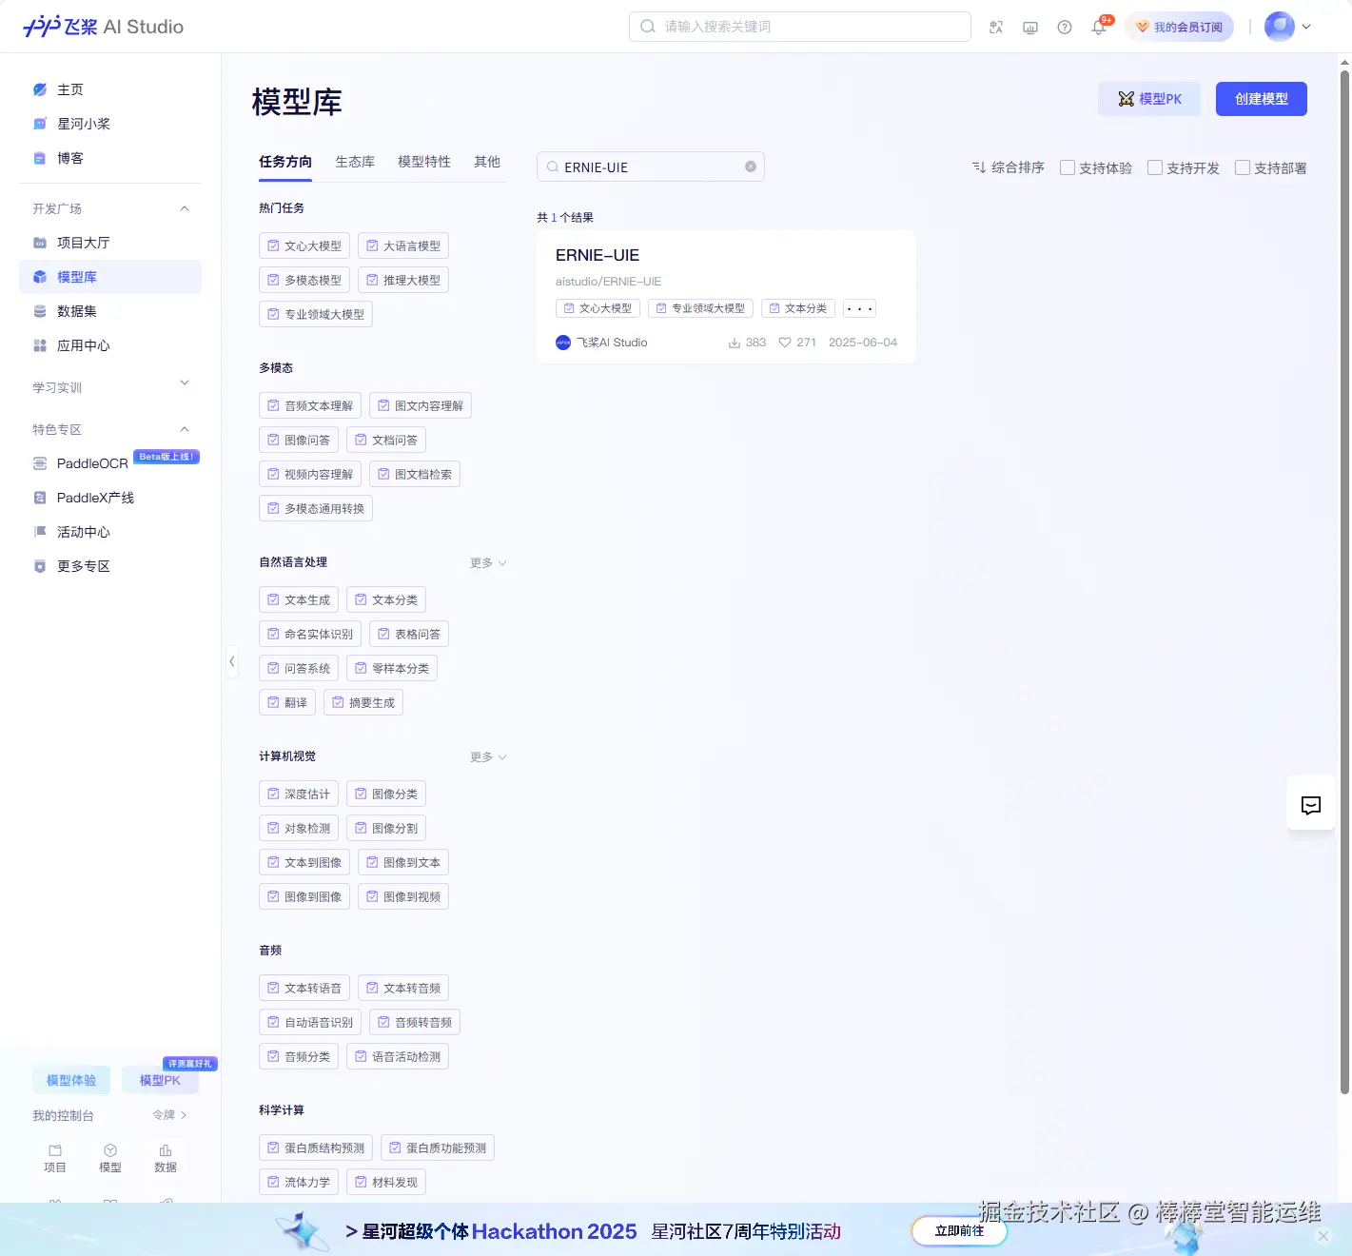Switch to 其他 tab
The width and height of the screenshot is (1352, 1256).
coord(487,162)
